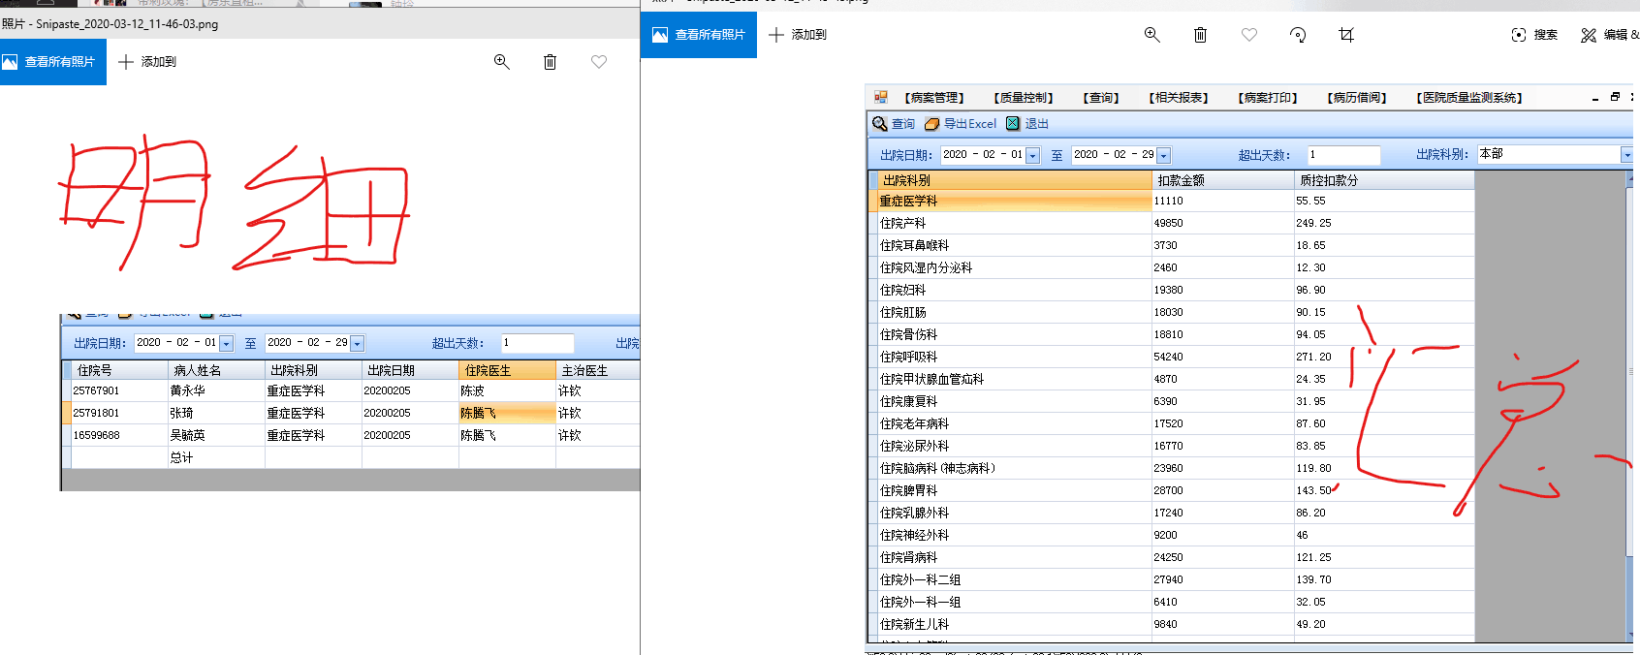Screen dimensions: 1640x655
Task: Click rotate icon in right Photos window
Action: click(x=1298, y=35)
